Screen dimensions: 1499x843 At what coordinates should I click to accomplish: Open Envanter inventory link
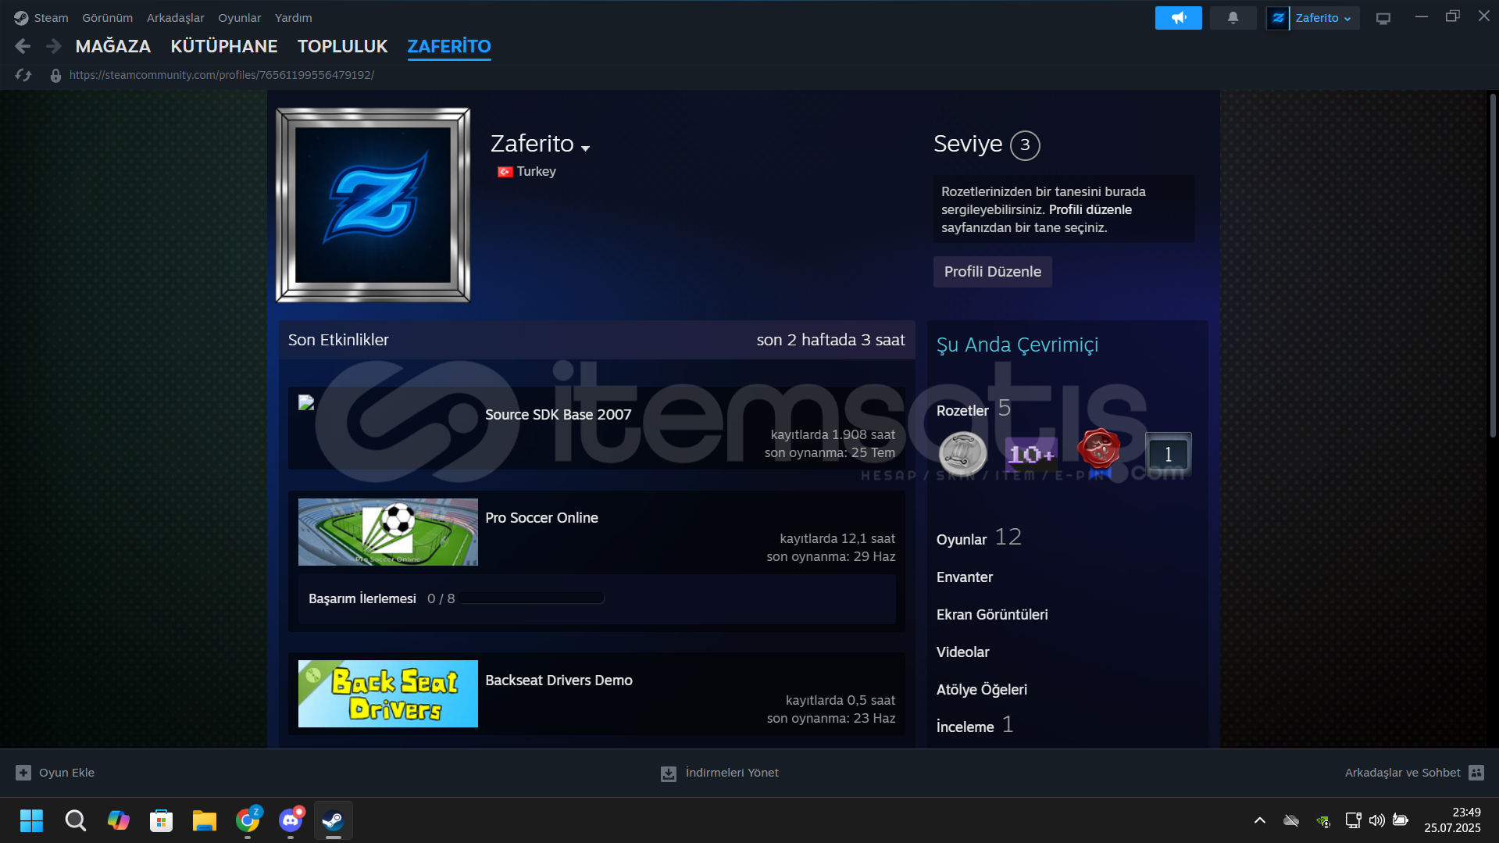click(x=965, y=577)
